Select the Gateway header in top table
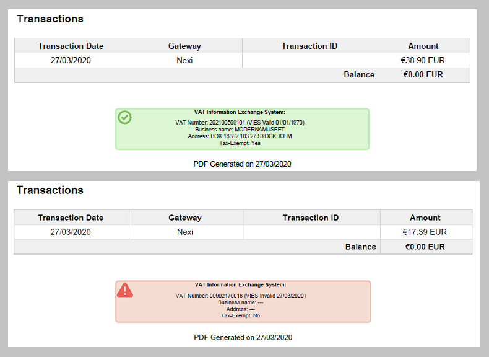 click(x=184, y=46)
